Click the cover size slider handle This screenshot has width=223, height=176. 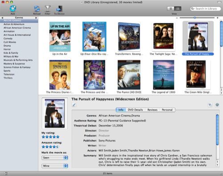click(x=195, y=18)
